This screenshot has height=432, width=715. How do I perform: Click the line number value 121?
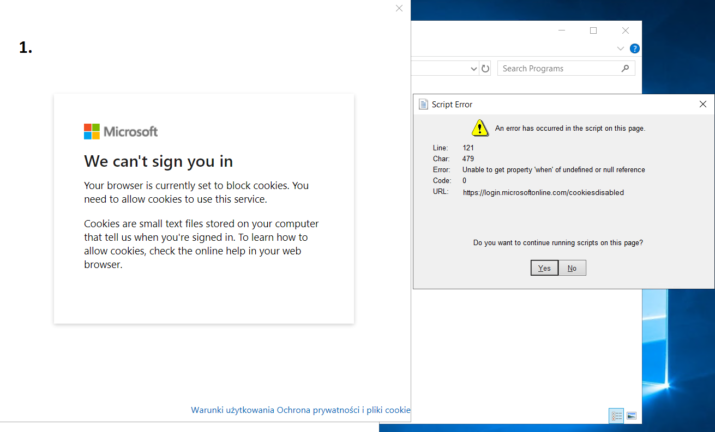pos(468,148)
